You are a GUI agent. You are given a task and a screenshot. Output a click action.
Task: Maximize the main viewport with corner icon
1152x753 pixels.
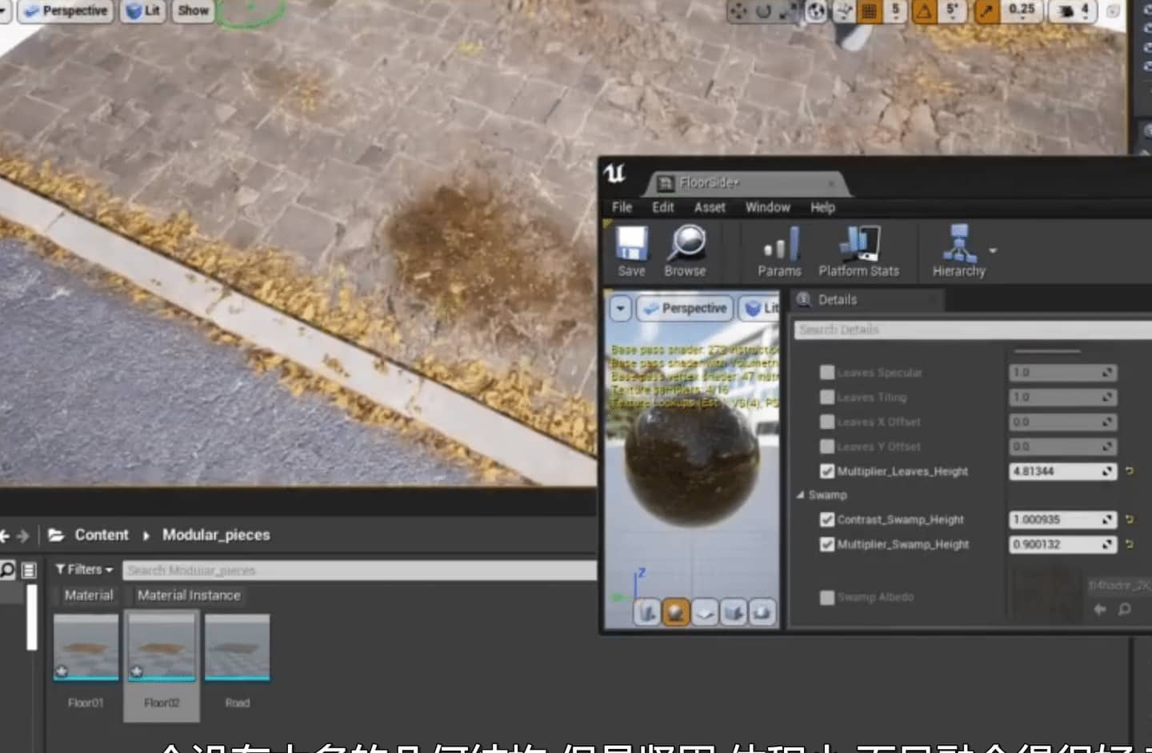point(1113,10)
